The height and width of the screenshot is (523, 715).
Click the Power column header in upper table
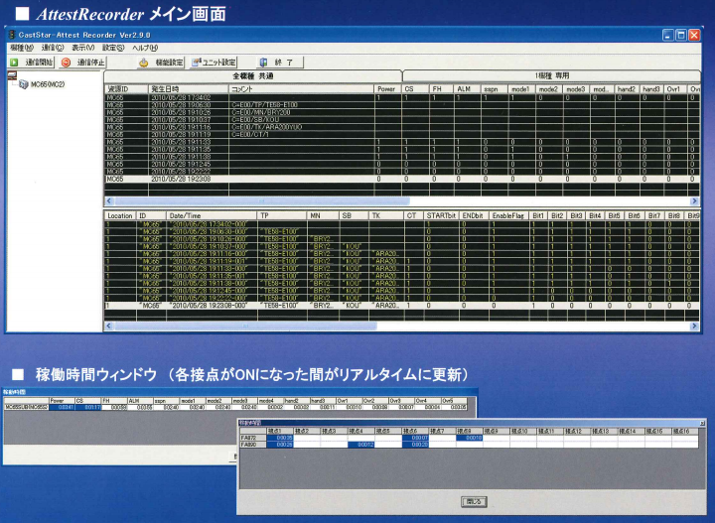[387, 89]
